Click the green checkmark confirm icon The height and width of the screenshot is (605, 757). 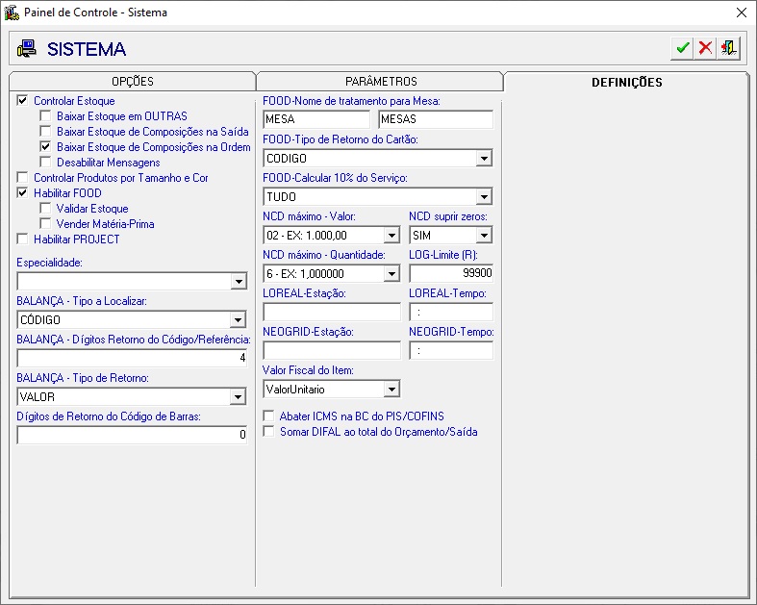(x=683, y=48)
